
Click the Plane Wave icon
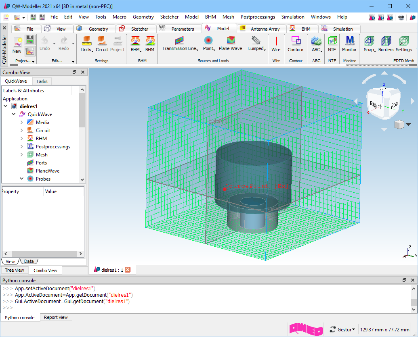[x=231, y=40]
